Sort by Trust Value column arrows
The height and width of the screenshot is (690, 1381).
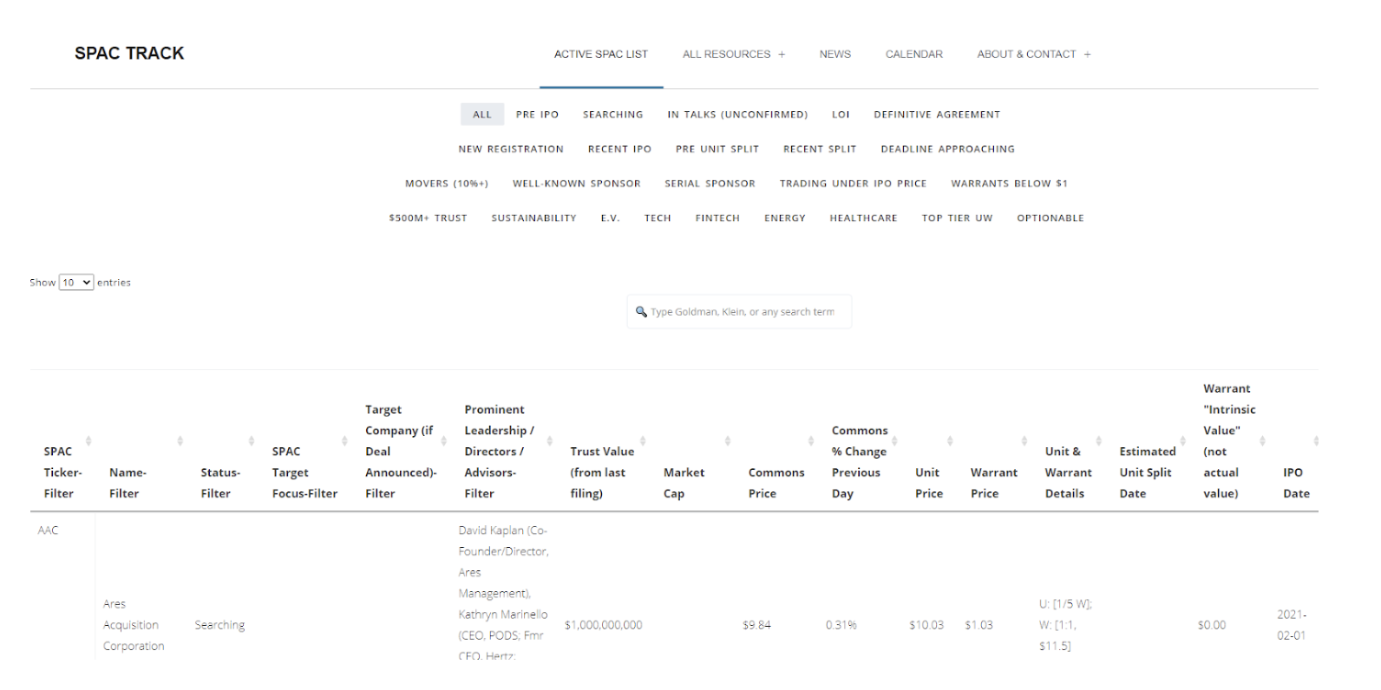(x=643, y=441)
